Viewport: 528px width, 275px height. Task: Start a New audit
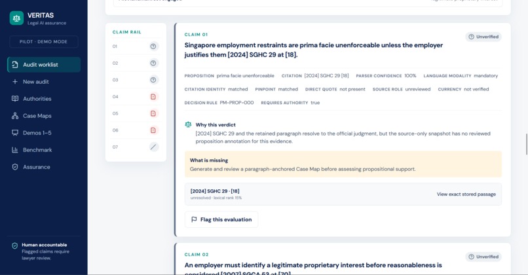[44, 82]
